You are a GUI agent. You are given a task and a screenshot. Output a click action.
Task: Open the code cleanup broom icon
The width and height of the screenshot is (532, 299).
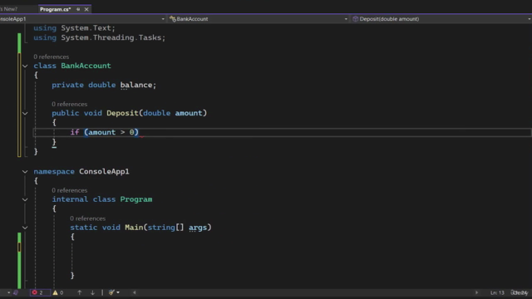(111, 292)
